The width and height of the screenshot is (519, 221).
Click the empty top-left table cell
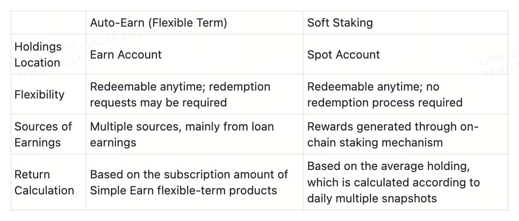click(48, 23)
